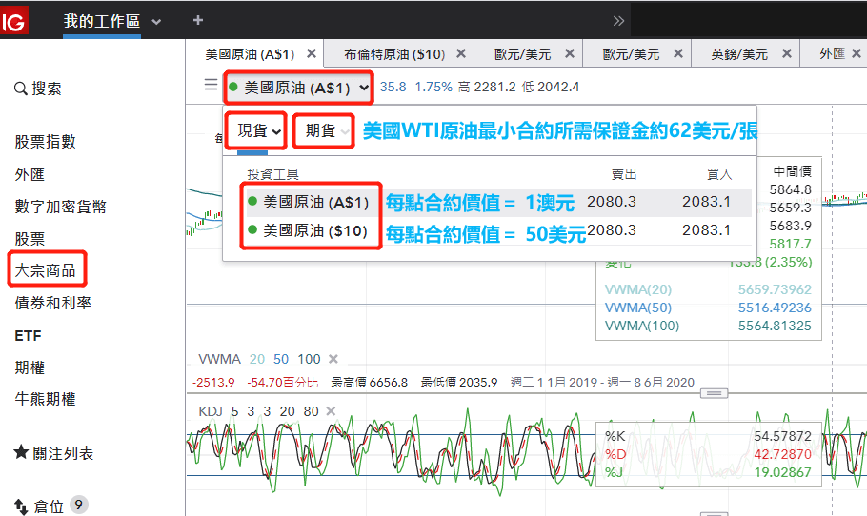This screenshot has height=516, width=867.
Task: Close the 布倫特原油 ($10) tab
Action: [x=461, y=54]
